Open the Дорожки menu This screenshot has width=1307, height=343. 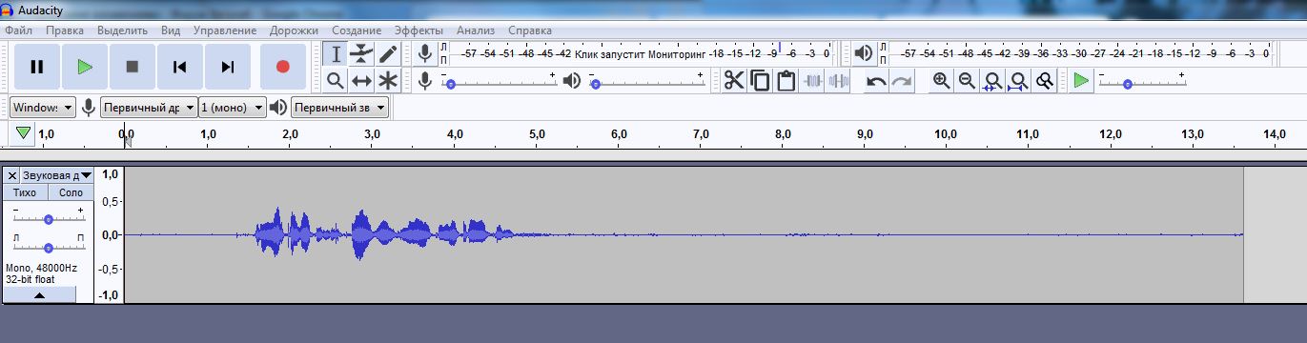click(x=295, y=30)
